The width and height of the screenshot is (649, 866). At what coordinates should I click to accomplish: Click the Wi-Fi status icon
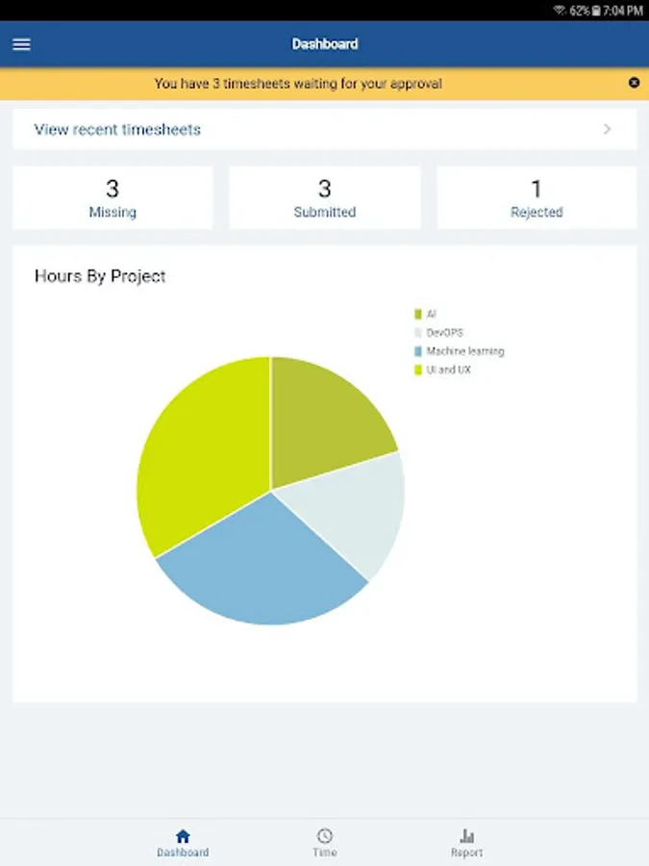560,10
